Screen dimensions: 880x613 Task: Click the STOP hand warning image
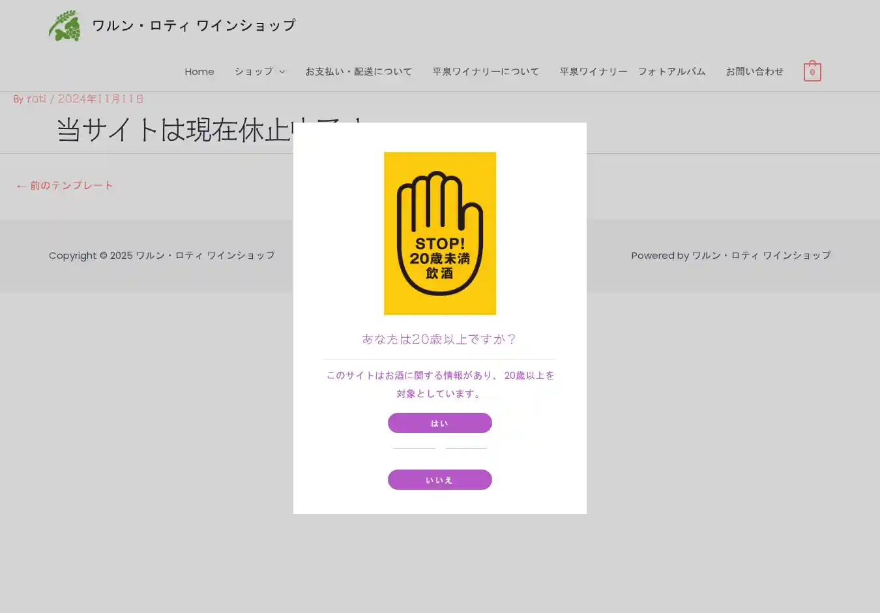[x=439, y=233]
